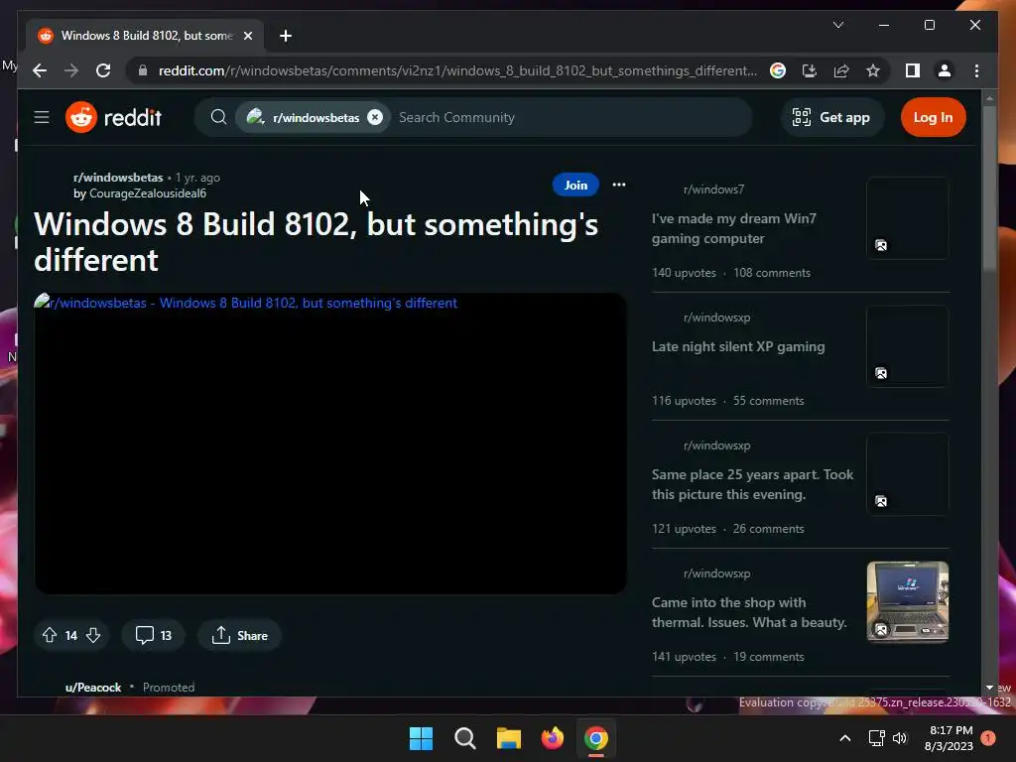Click the Google icon in the address bar
Image resolution: width=1016 pixels, height=762 pixels.
pyautogui.click(x=778, y=70)
